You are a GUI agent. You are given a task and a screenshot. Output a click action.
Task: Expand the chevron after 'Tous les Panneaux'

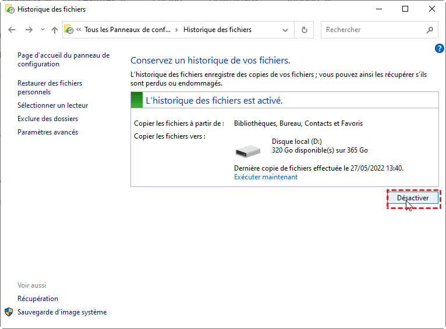176,30
